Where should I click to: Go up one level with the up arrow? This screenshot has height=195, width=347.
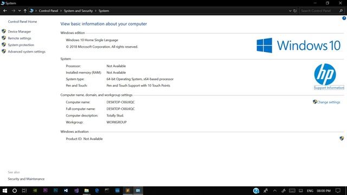coord(25,11)
